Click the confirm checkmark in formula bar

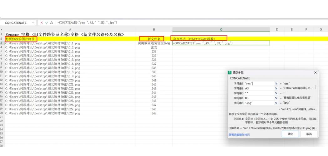[x=47, y=23]
